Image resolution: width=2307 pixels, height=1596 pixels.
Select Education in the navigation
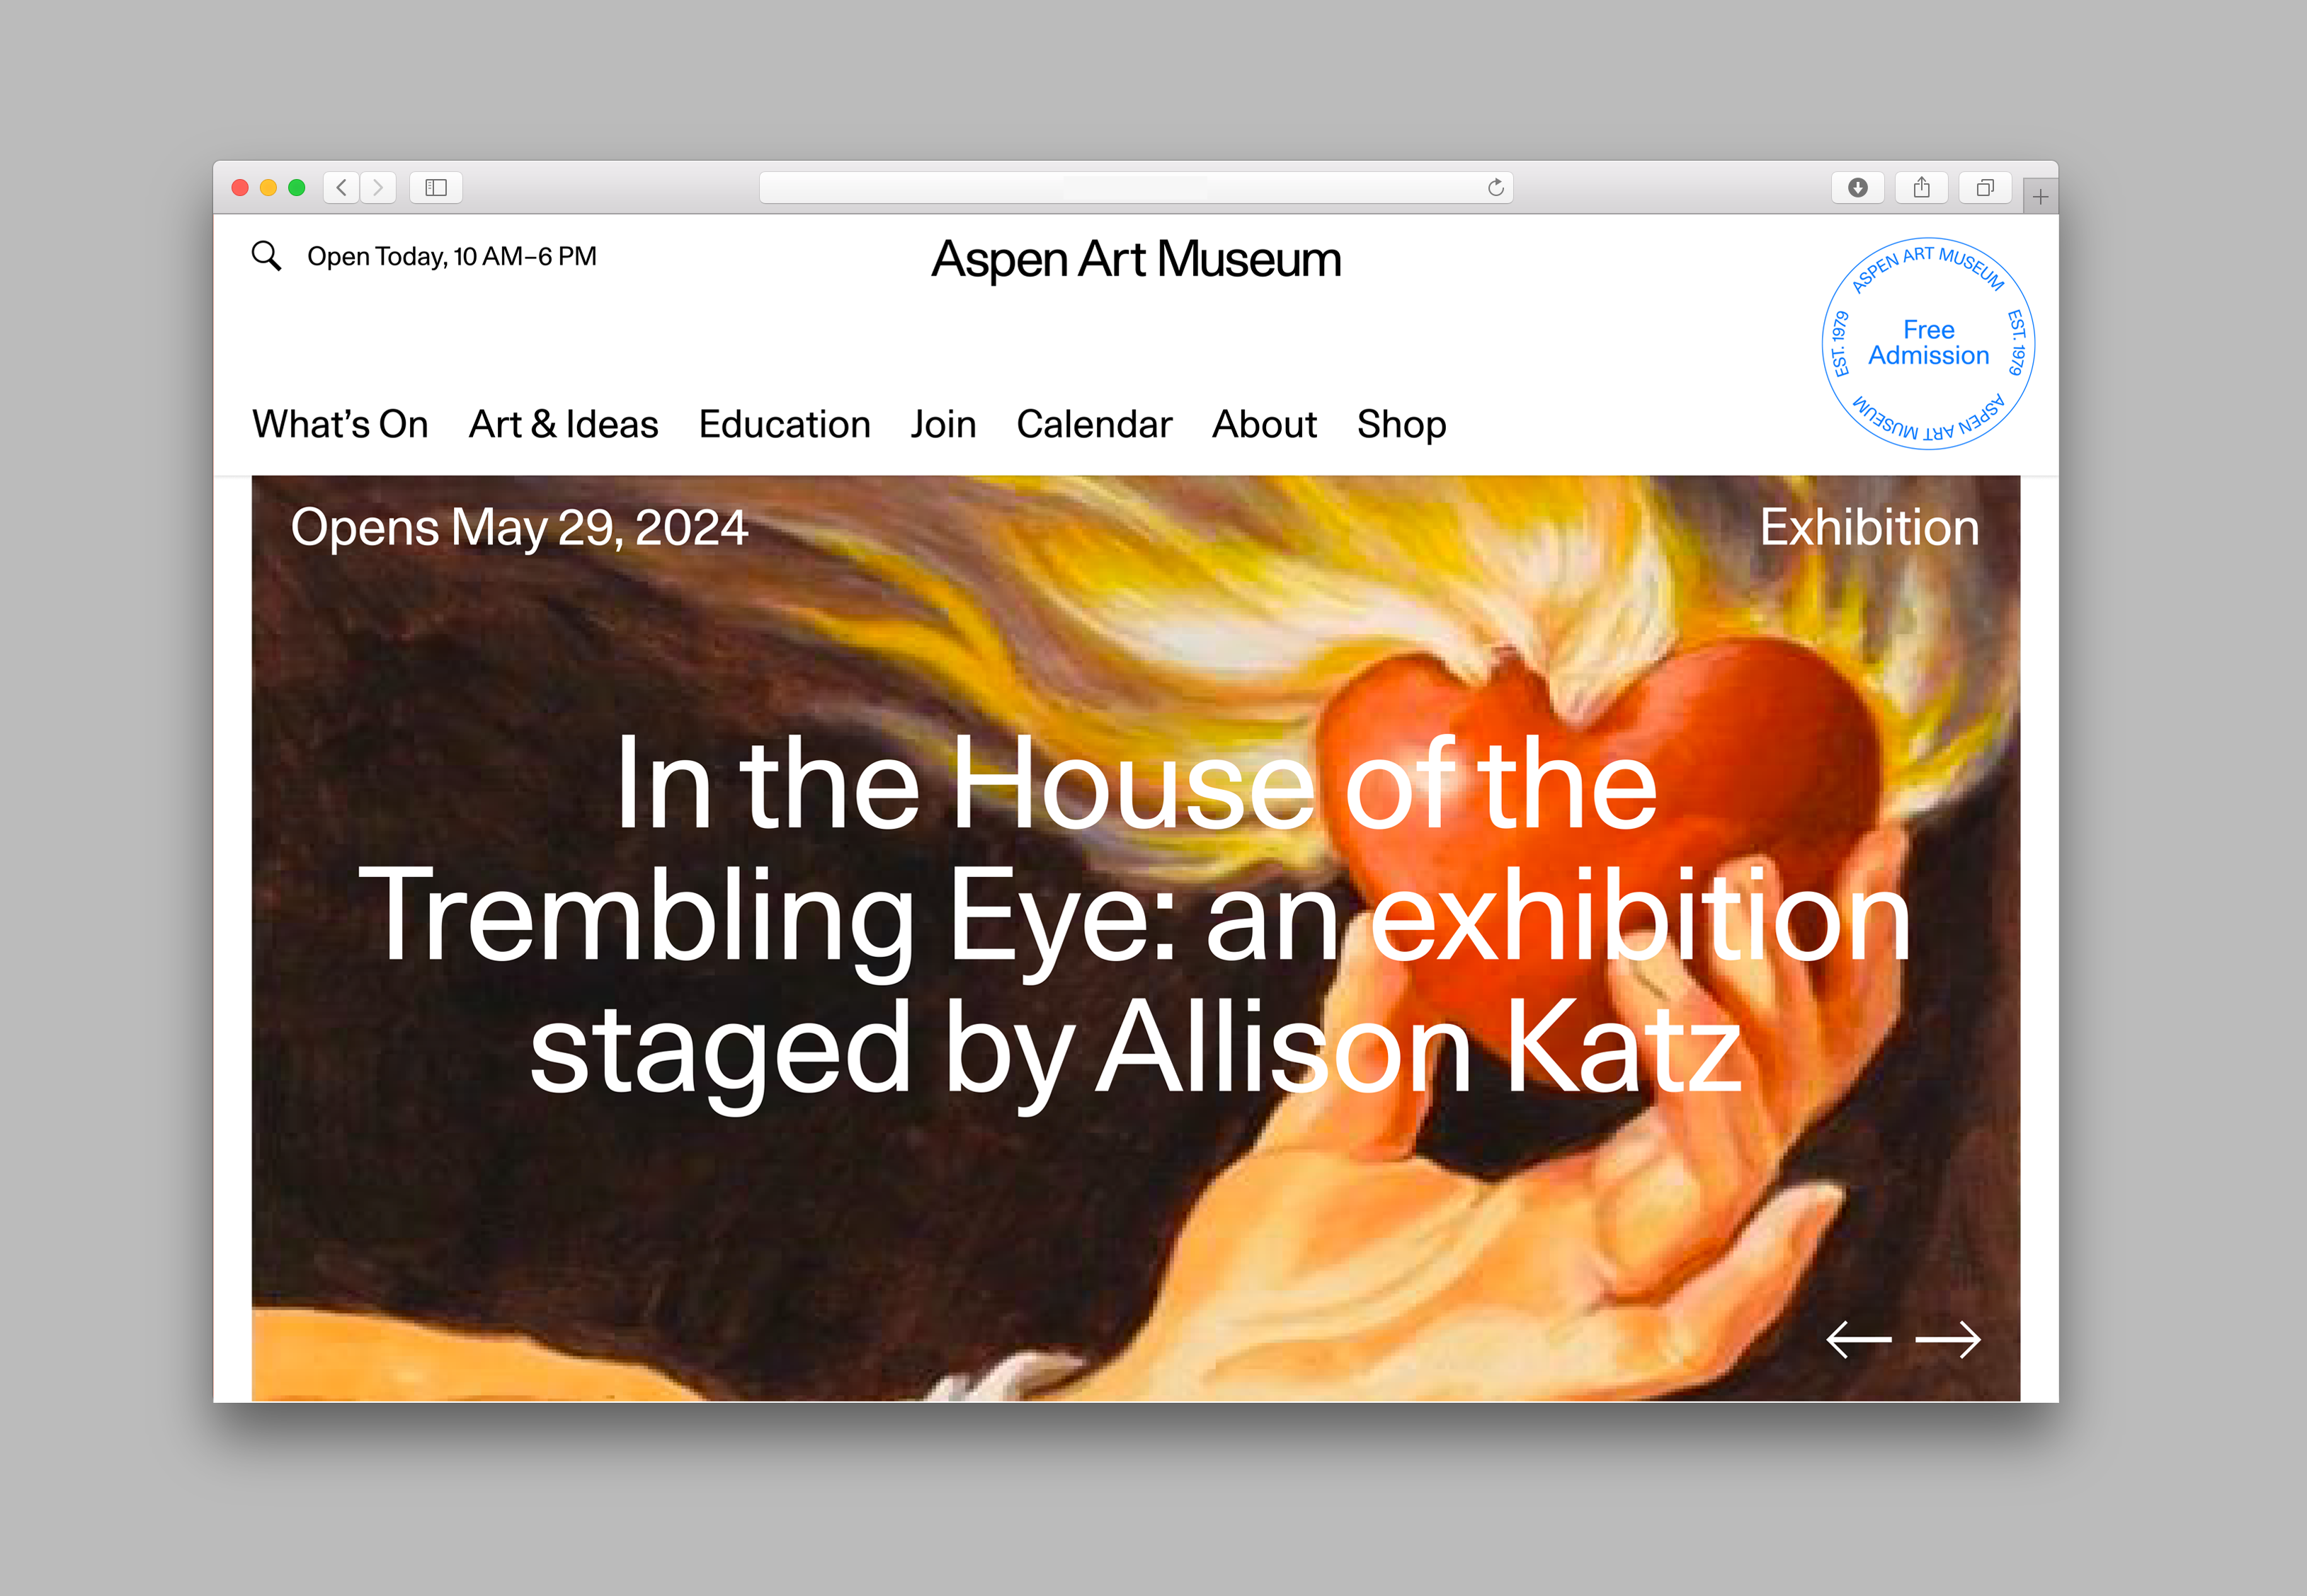coord(785,424)
